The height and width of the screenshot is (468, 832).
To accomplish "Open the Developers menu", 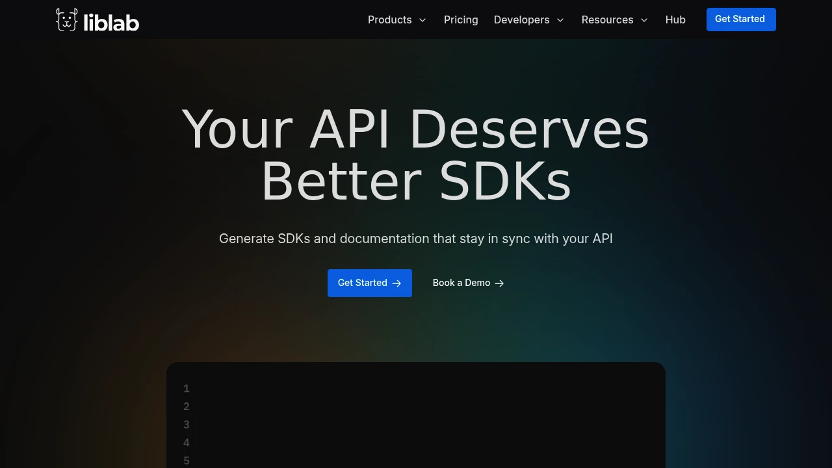I will [529, 20].
